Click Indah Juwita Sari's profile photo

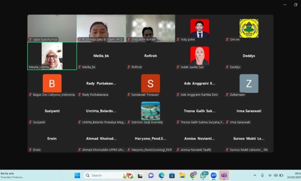point(200,56)
